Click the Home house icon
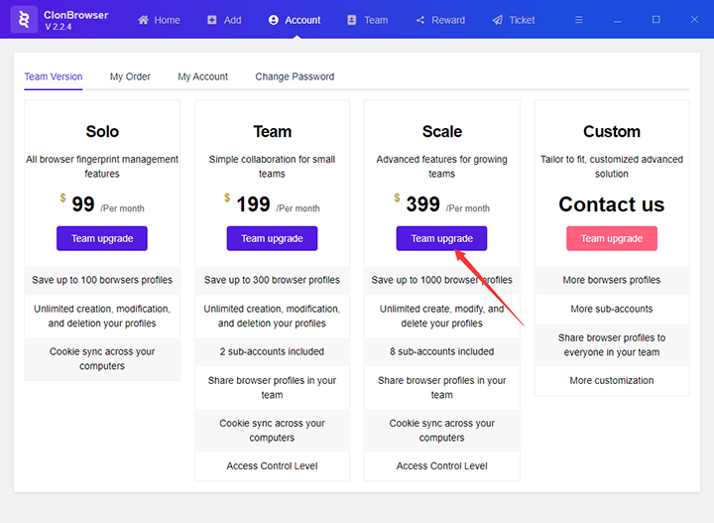Image resolution: width=714 pixels, height=523 pixels. (x=143, y=20)
